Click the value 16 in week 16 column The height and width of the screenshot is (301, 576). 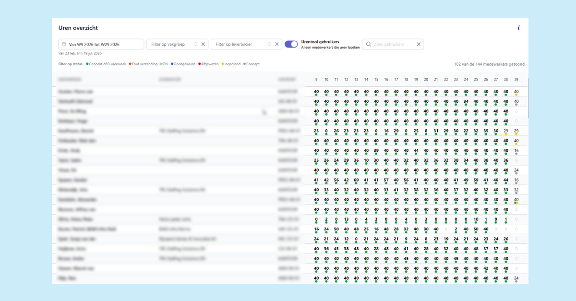click(386, 131)
